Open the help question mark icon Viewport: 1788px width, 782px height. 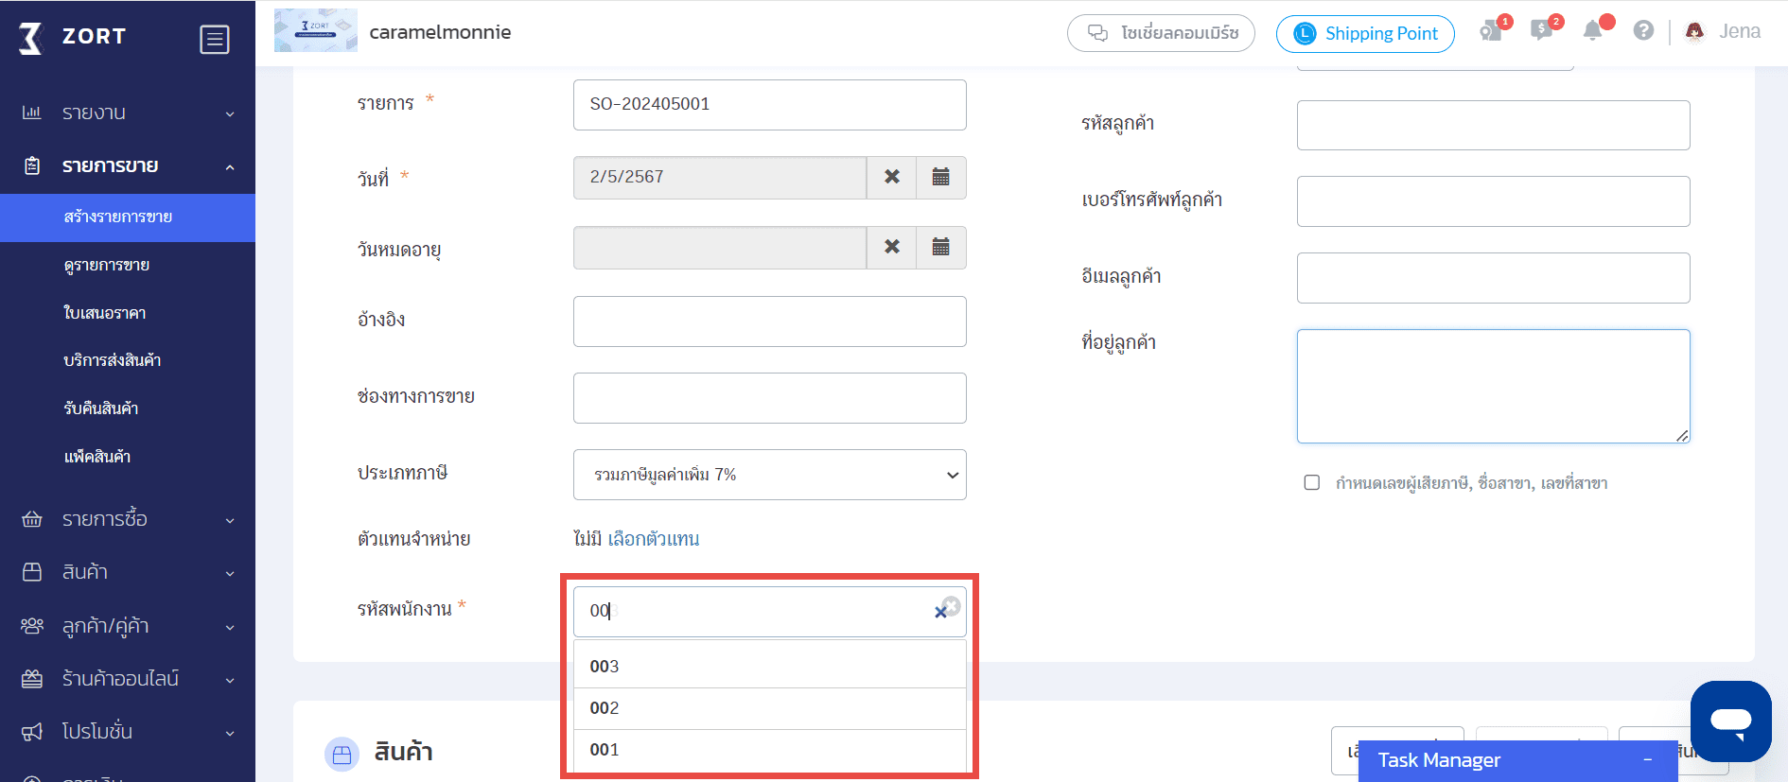[1643, 31]
